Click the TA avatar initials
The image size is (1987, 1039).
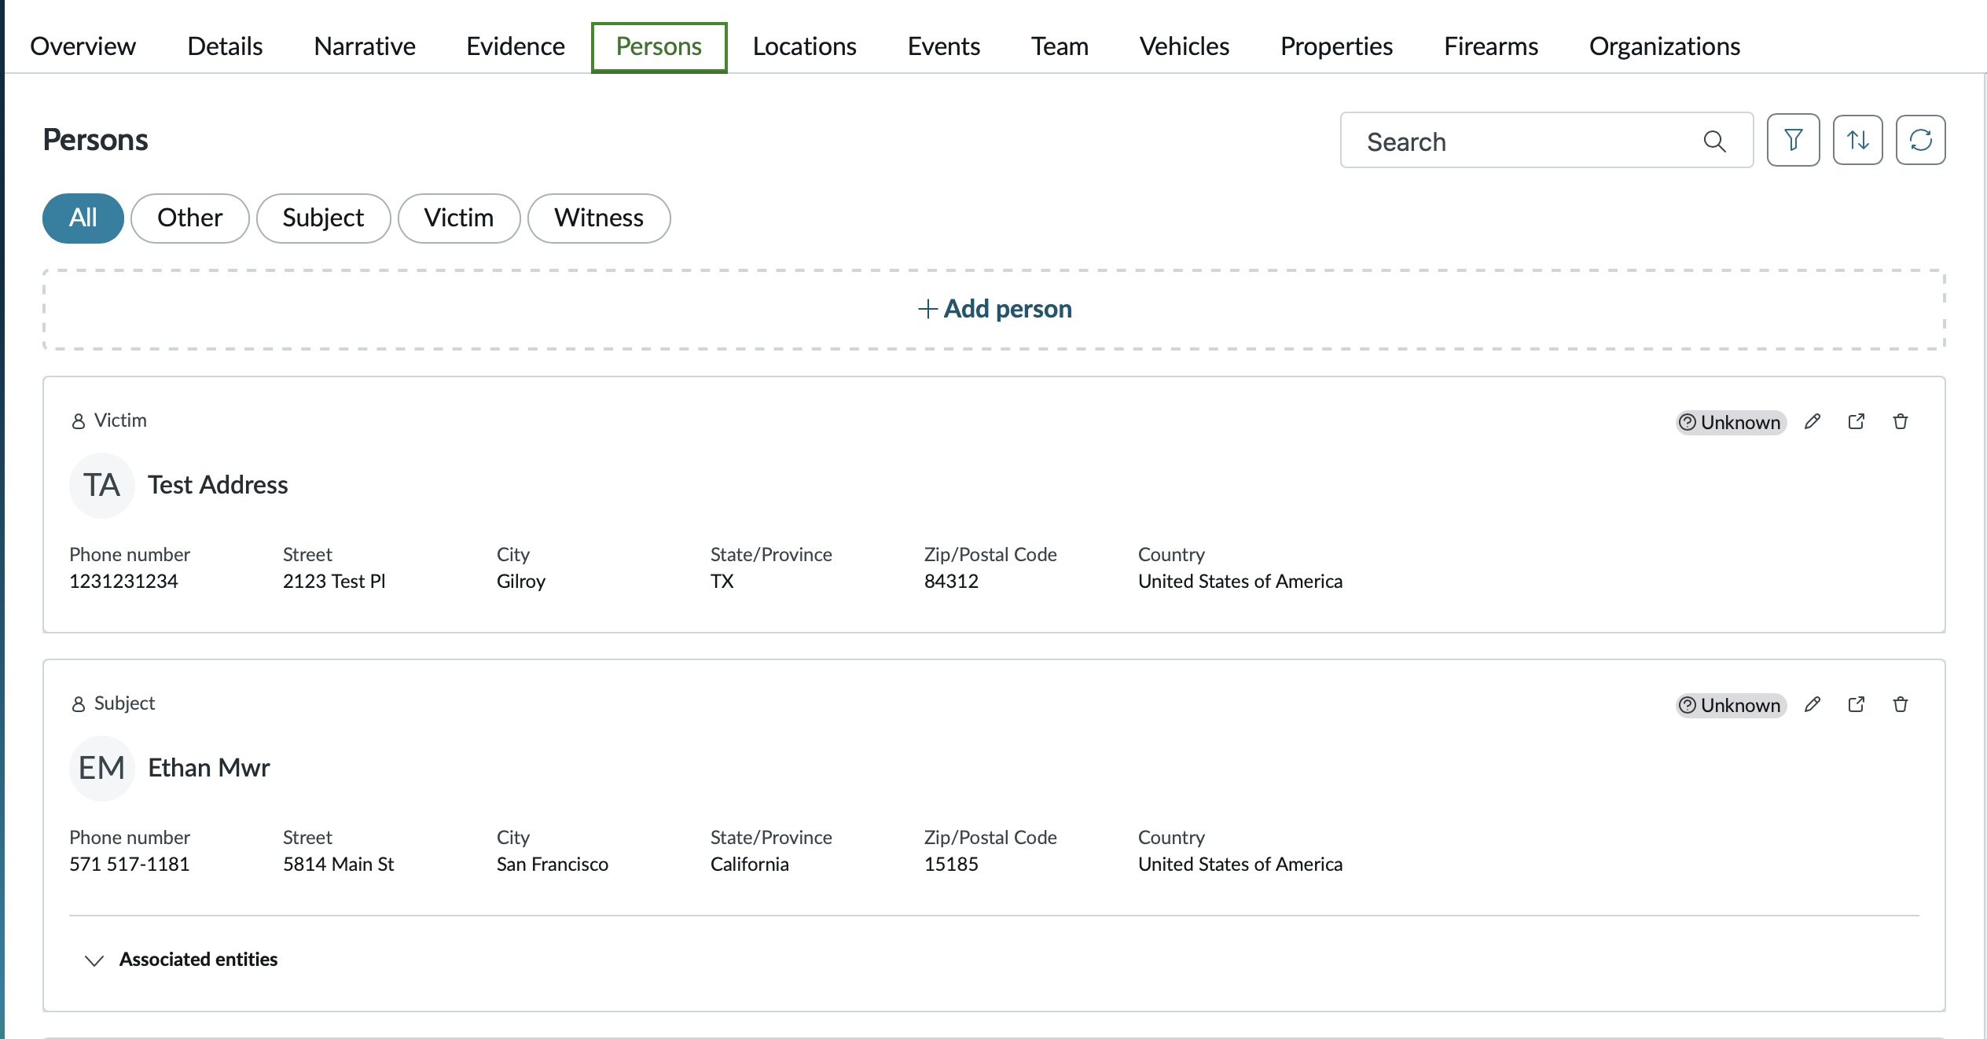tap(101, 485)
